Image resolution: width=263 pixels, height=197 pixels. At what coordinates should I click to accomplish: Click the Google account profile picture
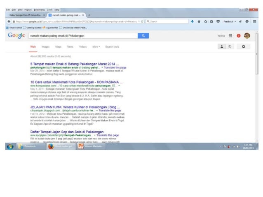247,36
